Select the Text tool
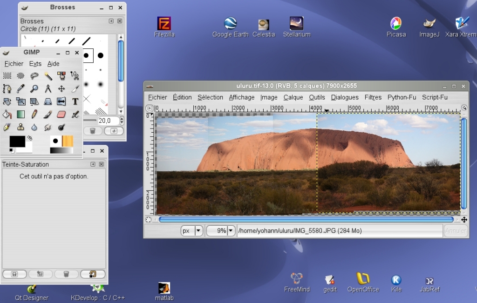This screenshot has height=303, width=477. [75, 101]
